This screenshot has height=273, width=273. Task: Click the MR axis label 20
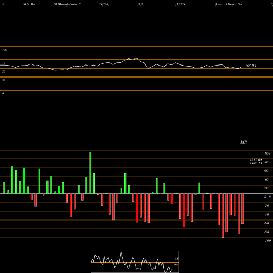266,188
